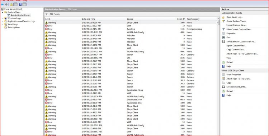The image size is (269, 136).
Task: Click Attach Task To This Custom View
Action: 242,54
